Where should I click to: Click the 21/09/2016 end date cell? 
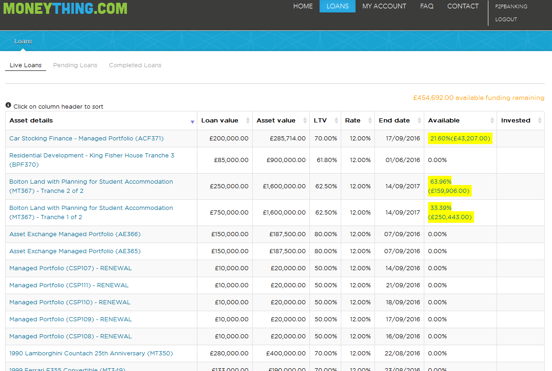[403, 285]
